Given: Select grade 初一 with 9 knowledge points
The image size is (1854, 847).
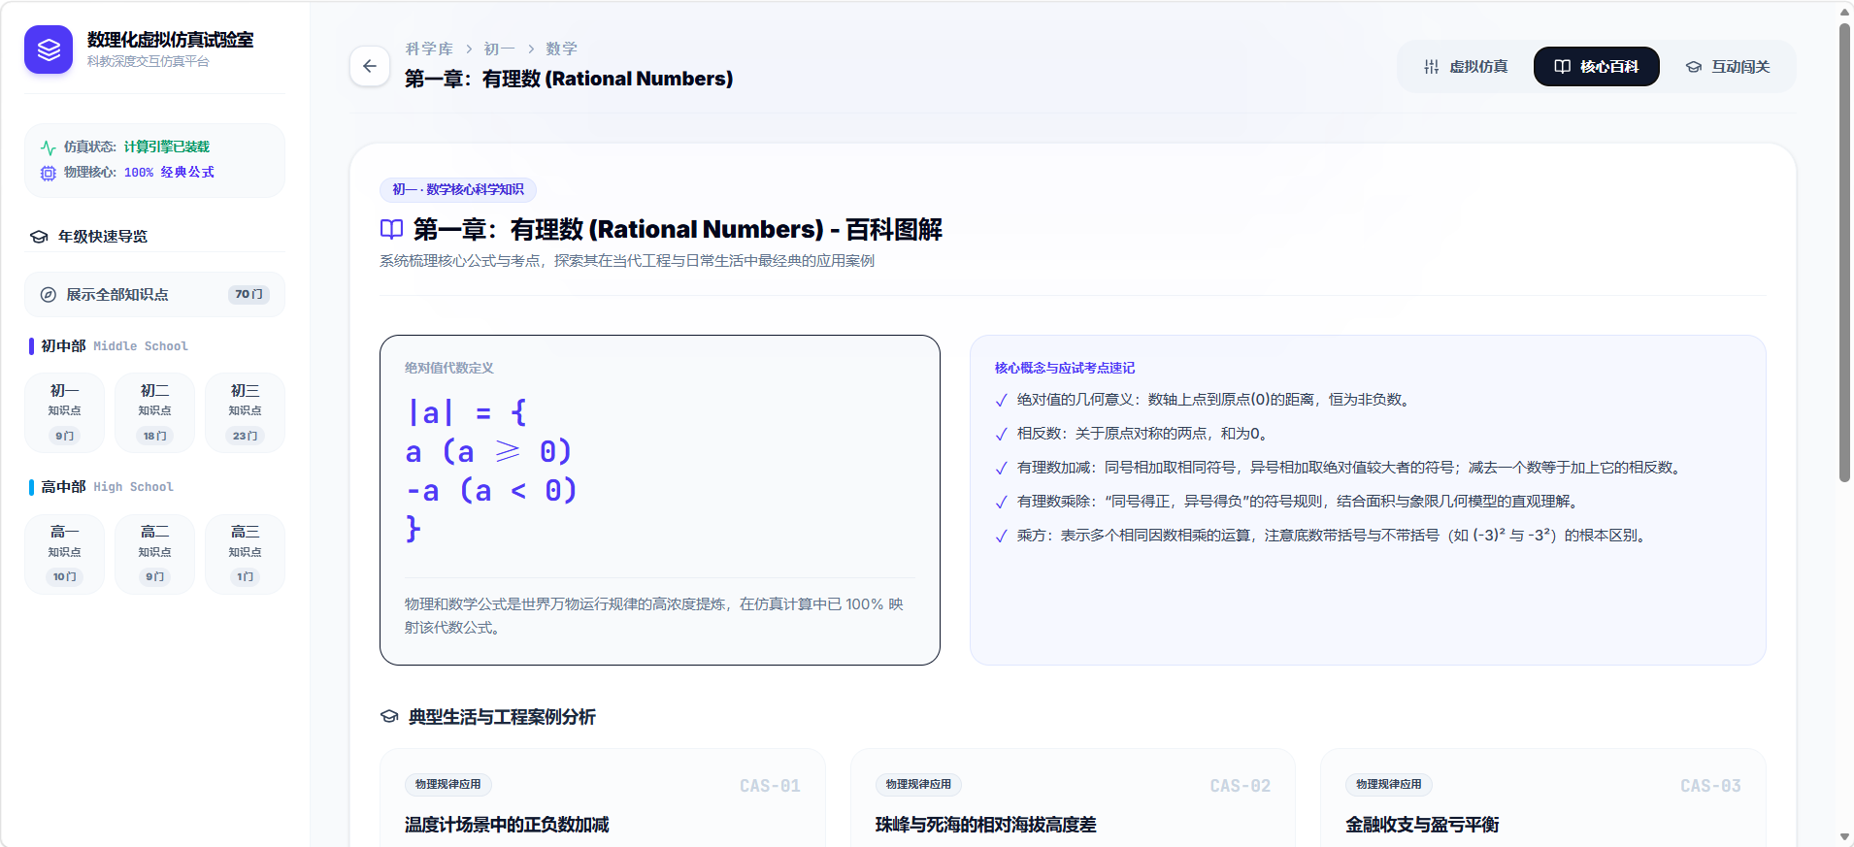Looking at the screenshot, I should tap(65, 412).
